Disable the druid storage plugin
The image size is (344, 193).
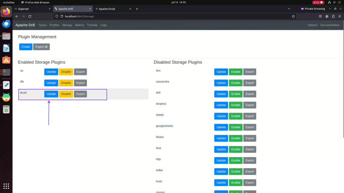click(66, 94)
